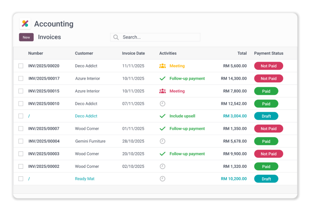Click the Invoices breadcrumb title
The image size is (312, 208).
tap(49, 37)
